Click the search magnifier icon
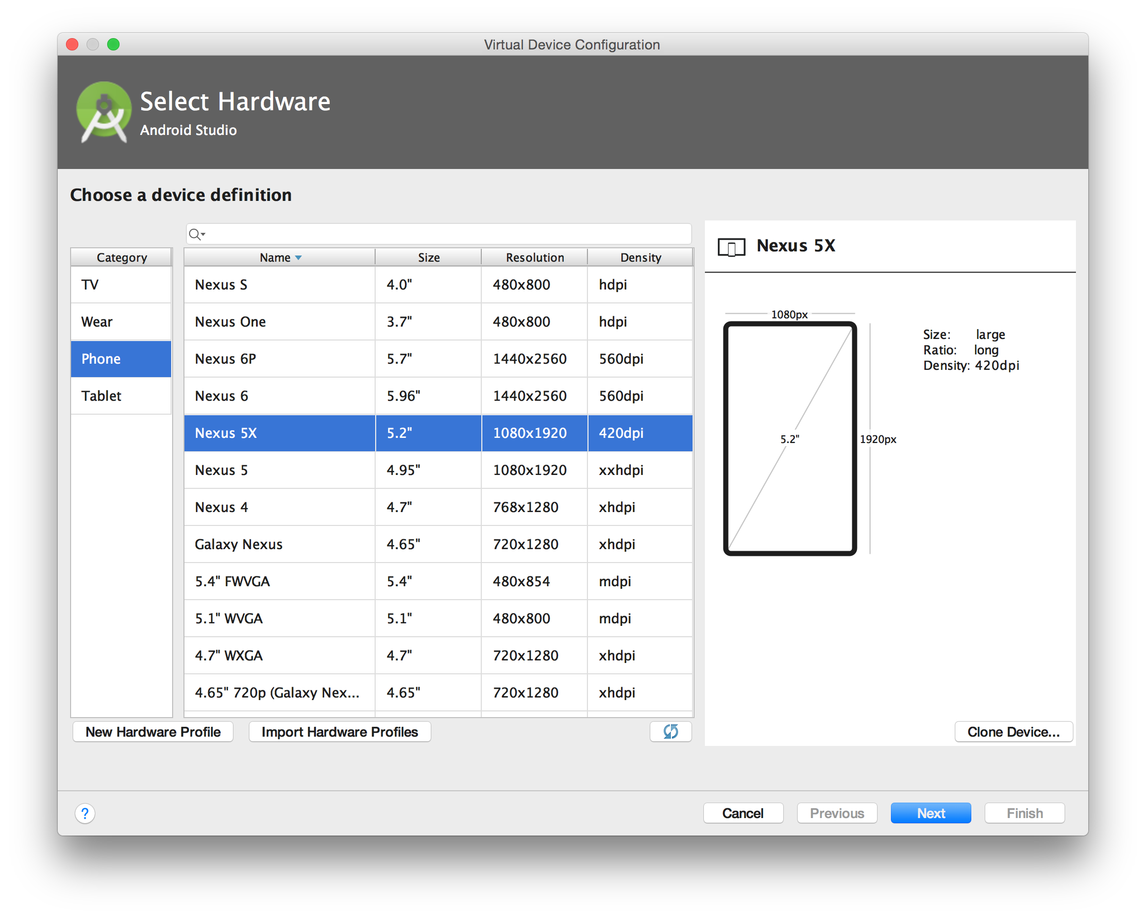Image resolution: width=1146 pixels, height=918 pixels. pyautogui.click(x=197, y=234)
